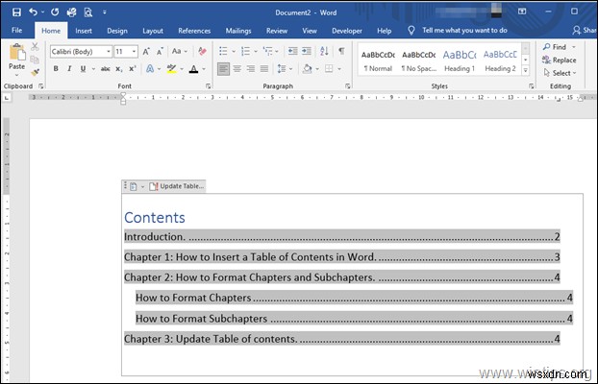
Task: Sort the selected text alphabetically
Action: tap(324, 51)
